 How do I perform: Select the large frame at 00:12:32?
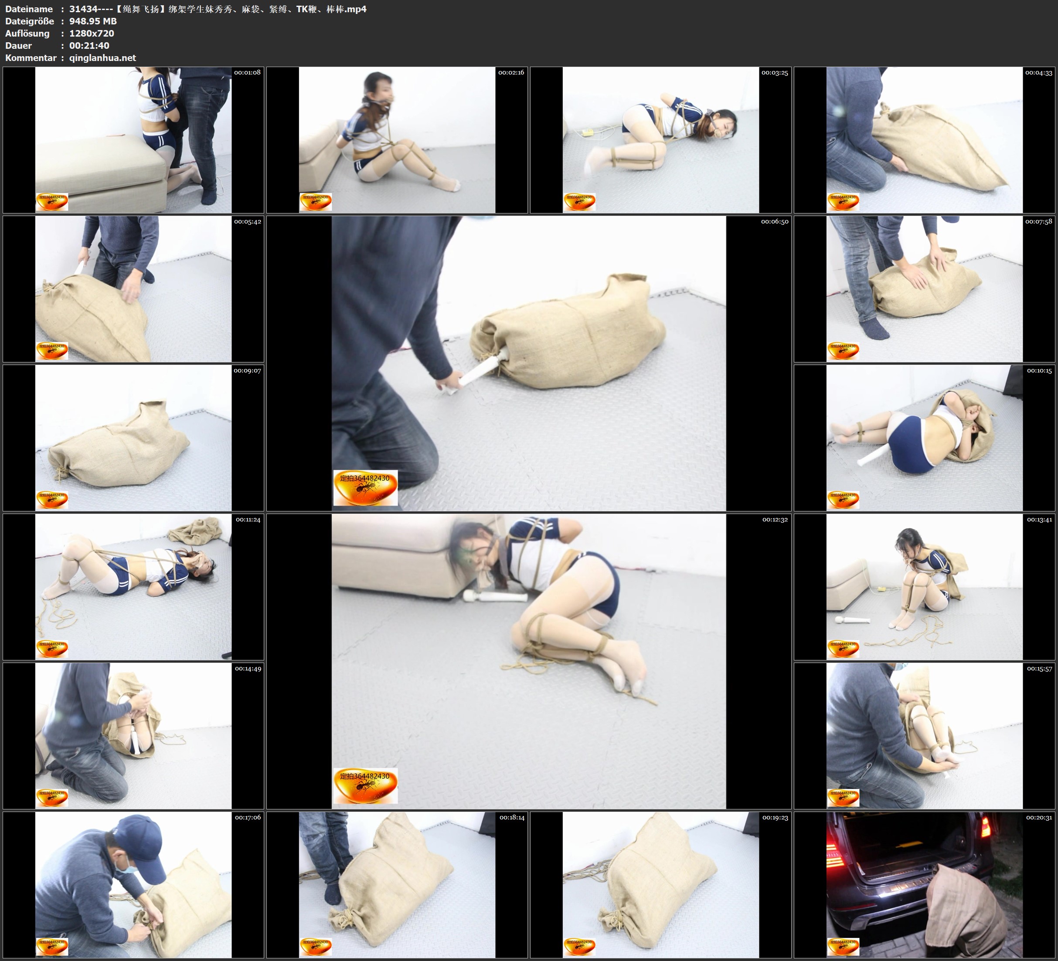[528, 661]
